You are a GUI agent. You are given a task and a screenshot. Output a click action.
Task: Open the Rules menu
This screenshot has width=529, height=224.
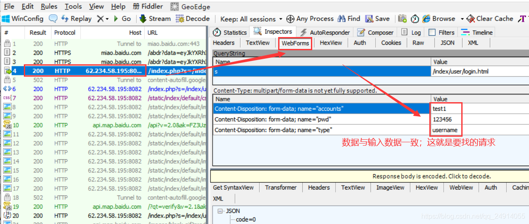coord(49,6)
